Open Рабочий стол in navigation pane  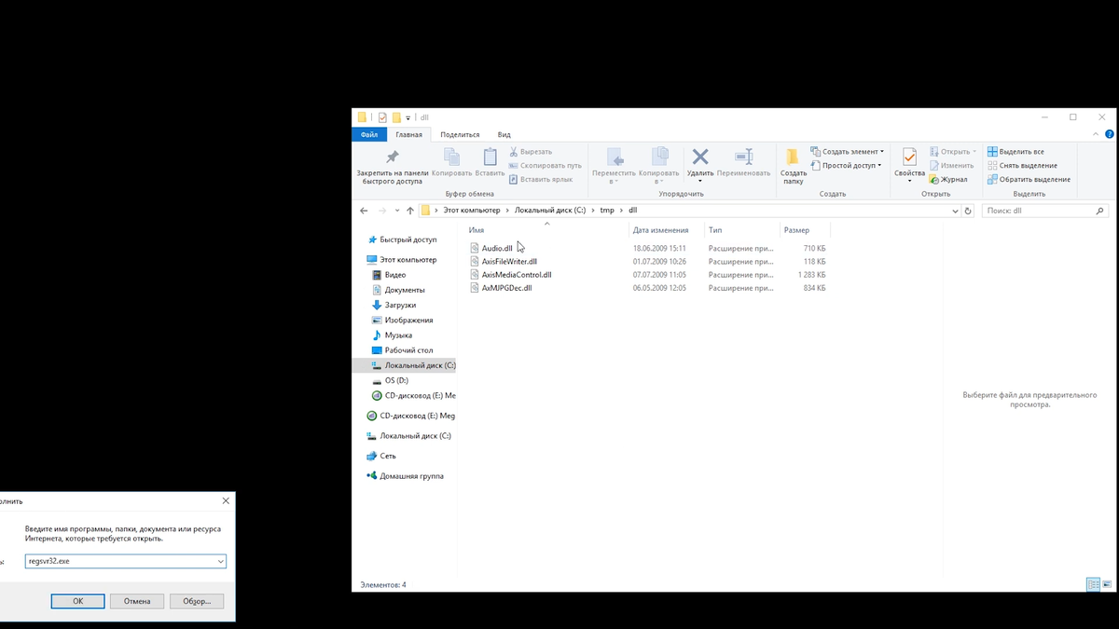408,350
